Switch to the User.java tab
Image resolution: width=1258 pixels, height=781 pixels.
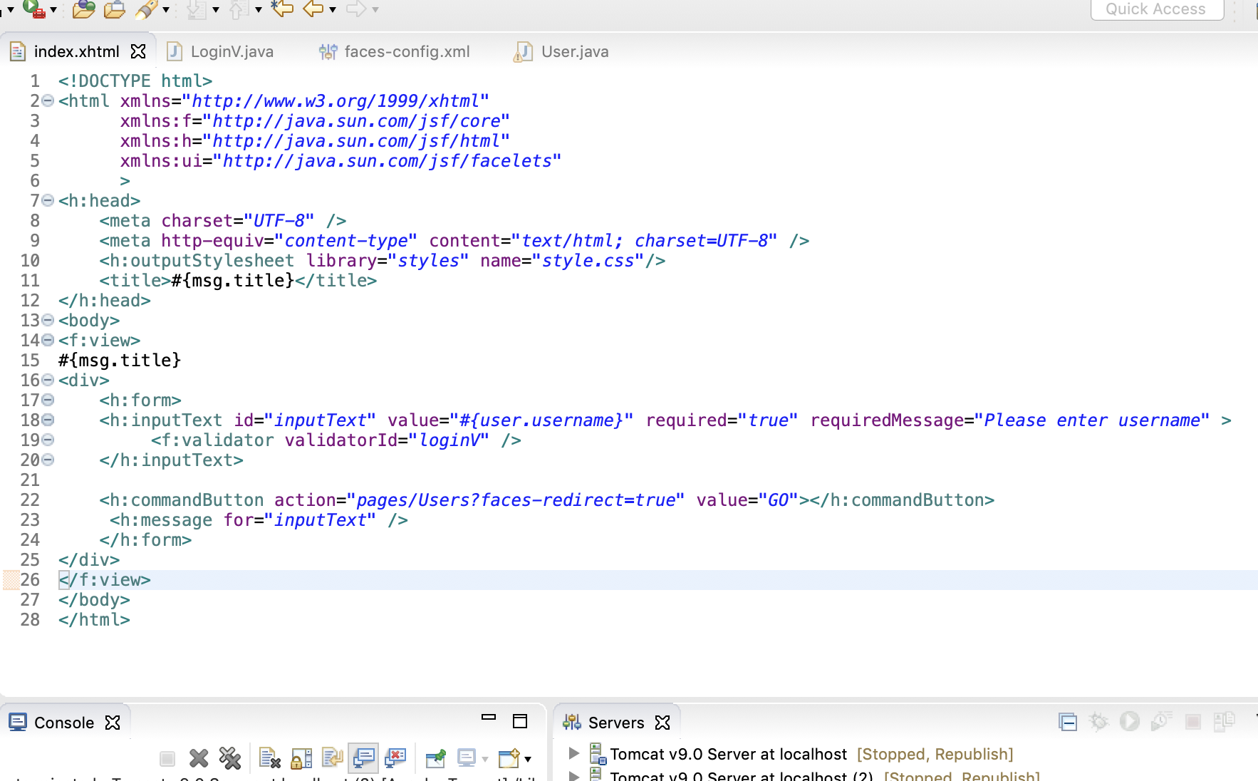[x=561, y=51]
